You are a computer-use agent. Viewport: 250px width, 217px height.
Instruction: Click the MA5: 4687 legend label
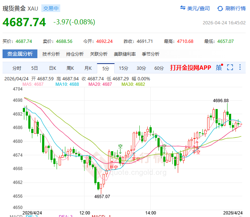coord(33,84)
